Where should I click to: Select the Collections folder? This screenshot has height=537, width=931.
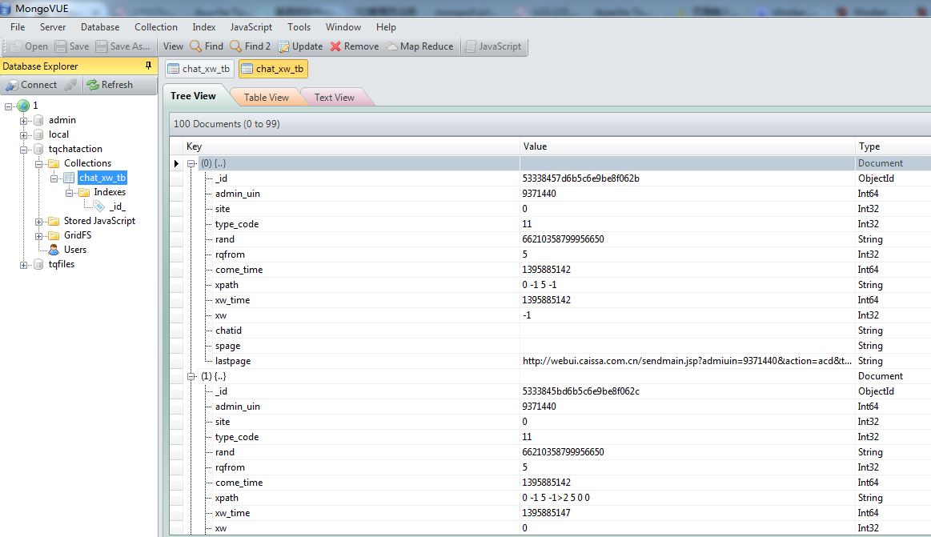point(87,163)
